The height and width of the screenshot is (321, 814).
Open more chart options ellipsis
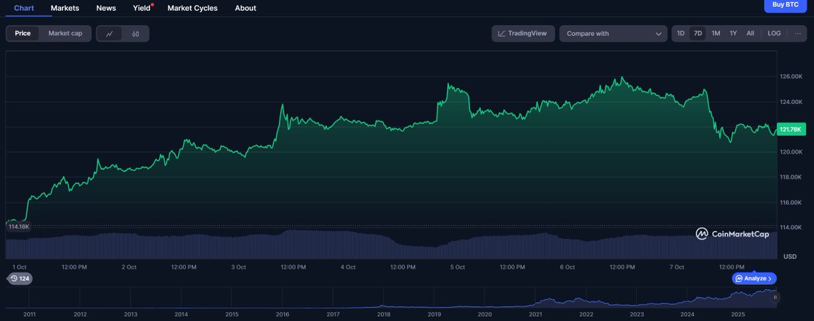tap(798, 33)
